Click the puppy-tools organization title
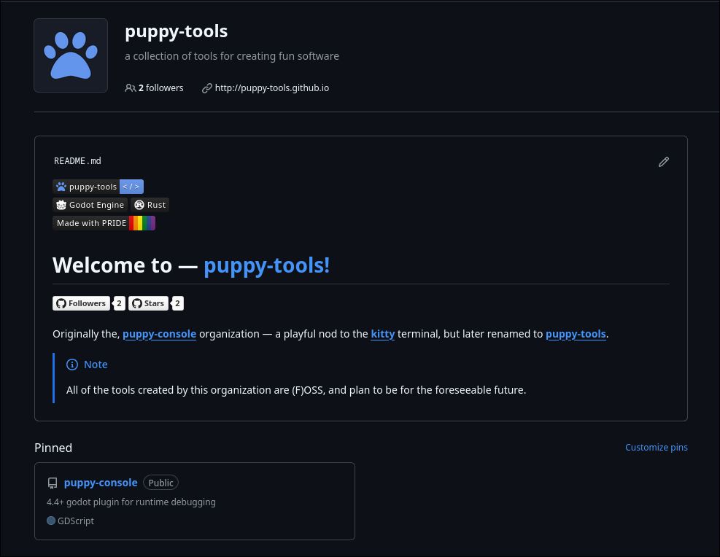720x557 pixels. [x=177, y=31]
